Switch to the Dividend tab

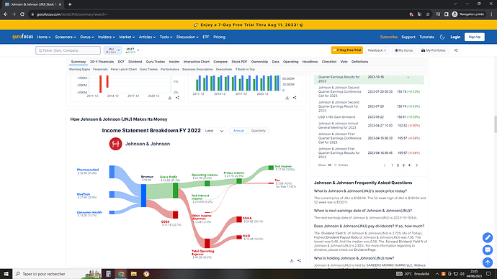[x=135, y=62]
